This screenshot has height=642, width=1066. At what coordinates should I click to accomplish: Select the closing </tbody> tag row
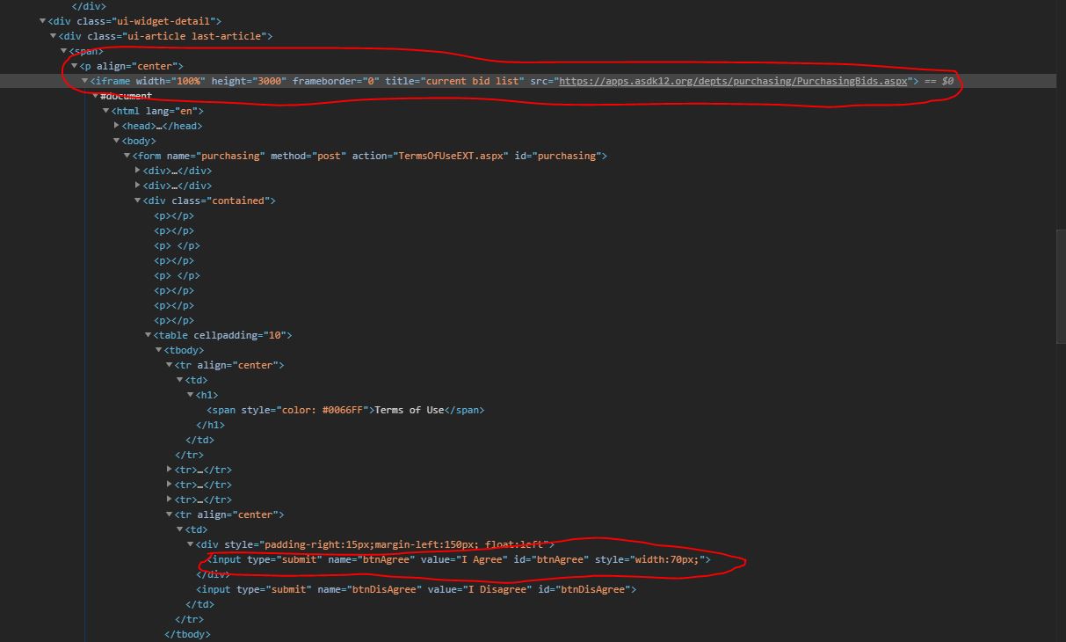coord(187,634)
